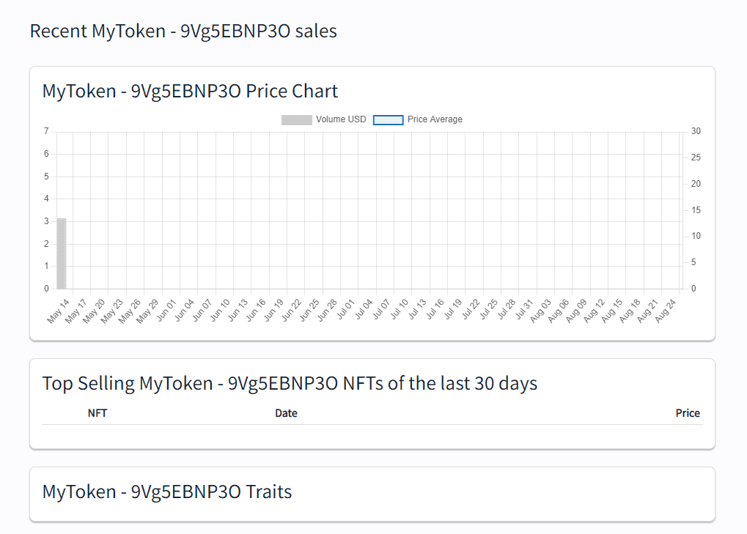Select the left axis value 7
747x534 pixels.
pyautogui.click(x=45, y=130)
